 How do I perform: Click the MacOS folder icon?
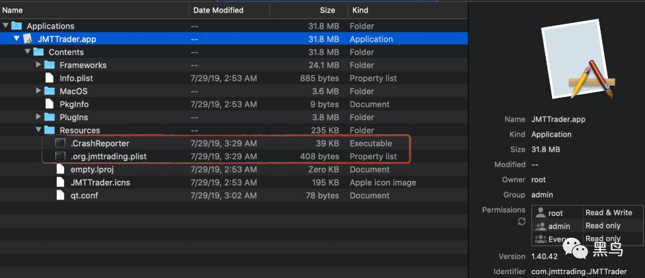point(50,91)
